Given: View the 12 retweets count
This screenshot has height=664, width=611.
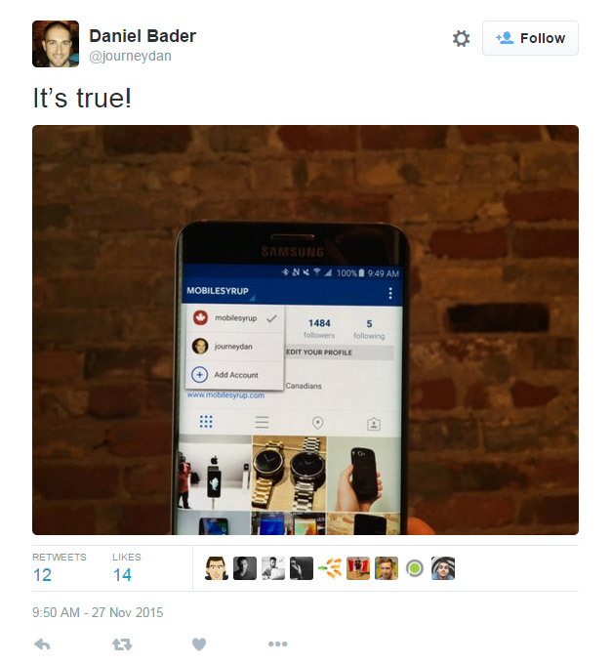Looking at the screenshot, I should pos(42,574).
